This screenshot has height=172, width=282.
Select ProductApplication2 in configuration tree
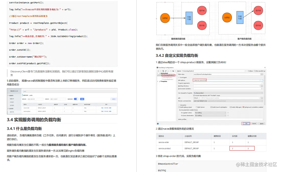(x=168, y=75)
